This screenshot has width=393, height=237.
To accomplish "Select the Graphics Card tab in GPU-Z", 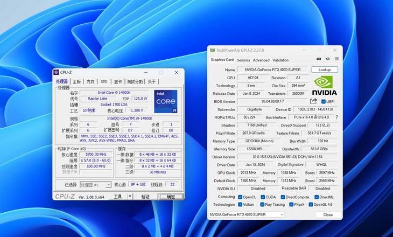I will coord(222,60).
